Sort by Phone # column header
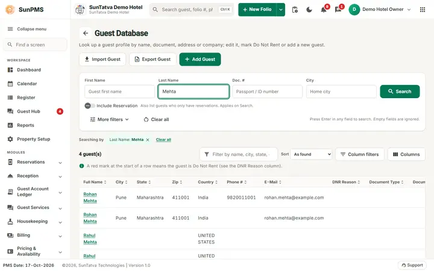Screen dimensions: 434x271 point(237,182)
